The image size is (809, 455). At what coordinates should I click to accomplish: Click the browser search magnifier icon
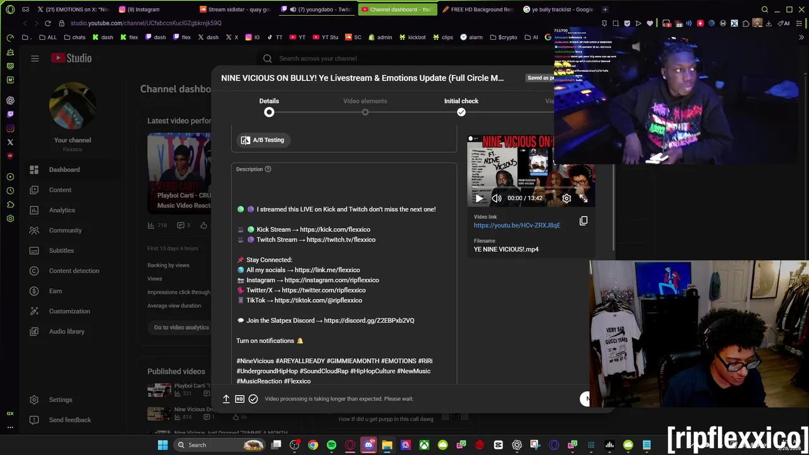click(765, 9)
